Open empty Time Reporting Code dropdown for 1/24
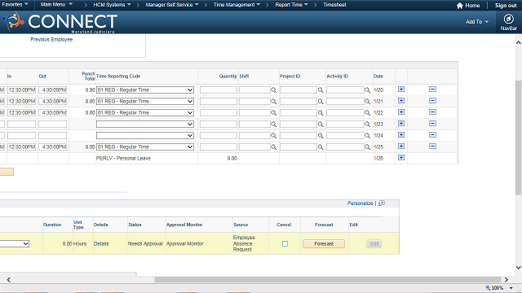Screen dimensions: 522x293 pos(145,136)
